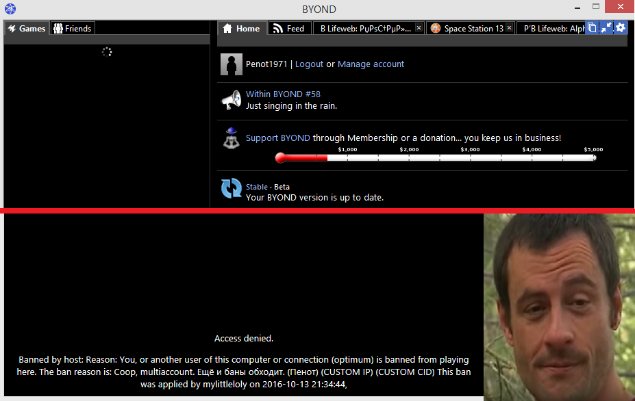This screenshot has height=401, width=635.
Task: Click the 'Access denied.' message
Action: [x=244, y=338]
